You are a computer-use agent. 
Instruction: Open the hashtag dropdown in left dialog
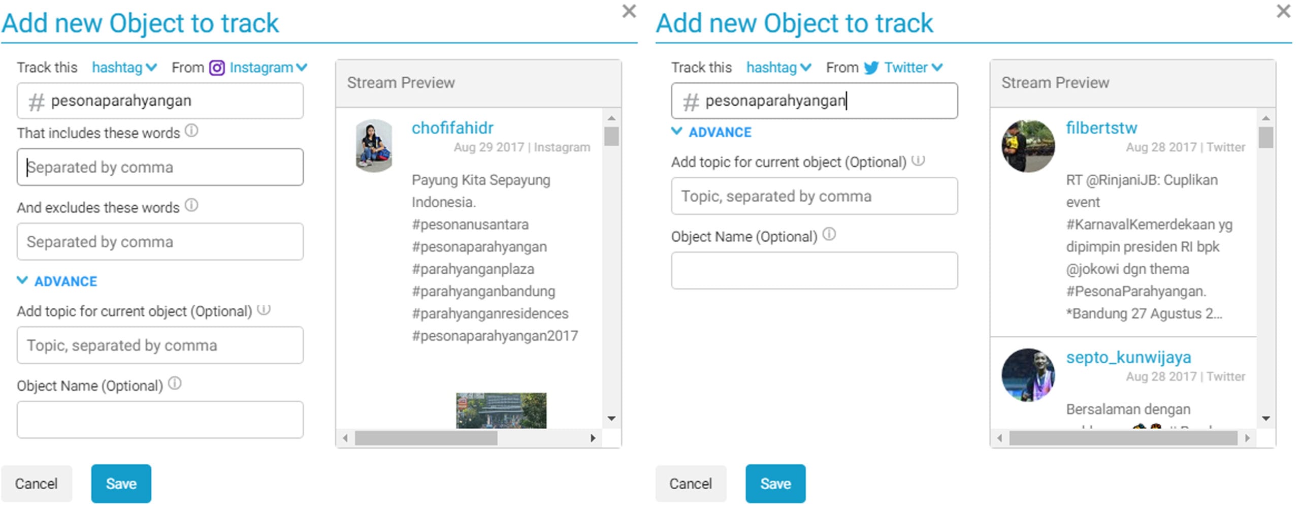124,68
